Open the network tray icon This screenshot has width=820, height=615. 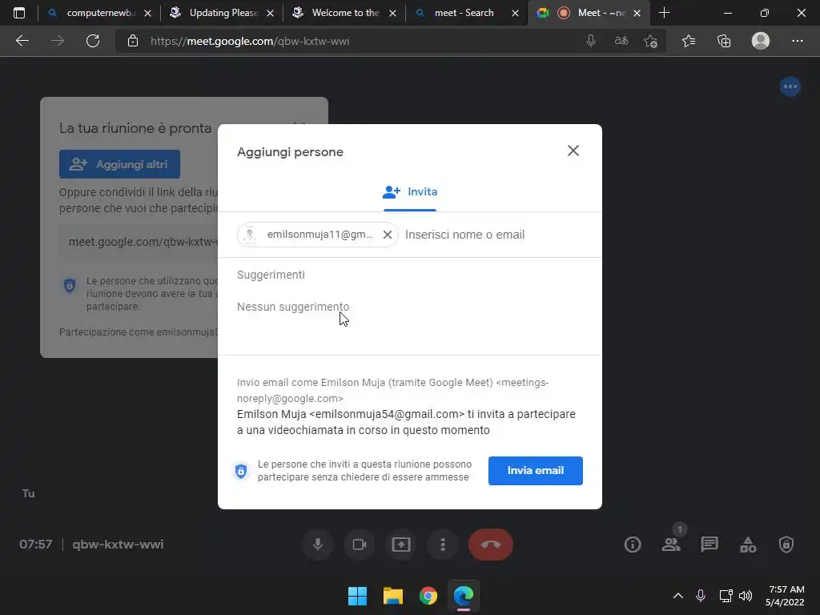(726, 596)
